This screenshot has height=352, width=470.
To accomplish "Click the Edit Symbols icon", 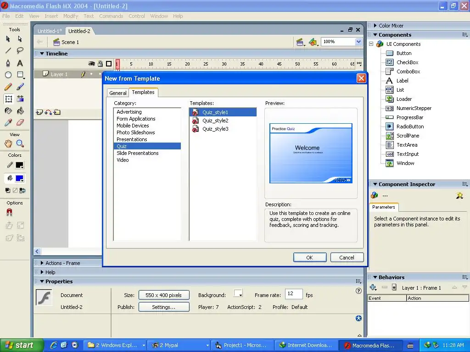I will [x=313, y=42].
